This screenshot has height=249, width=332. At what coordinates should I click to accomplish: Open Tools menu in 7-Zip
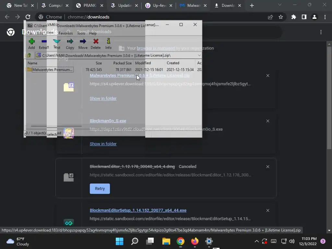[81, 33]
